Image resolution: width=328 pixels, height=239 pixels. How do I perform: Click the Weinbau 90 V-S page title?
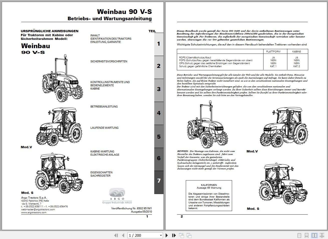point(124,12)
